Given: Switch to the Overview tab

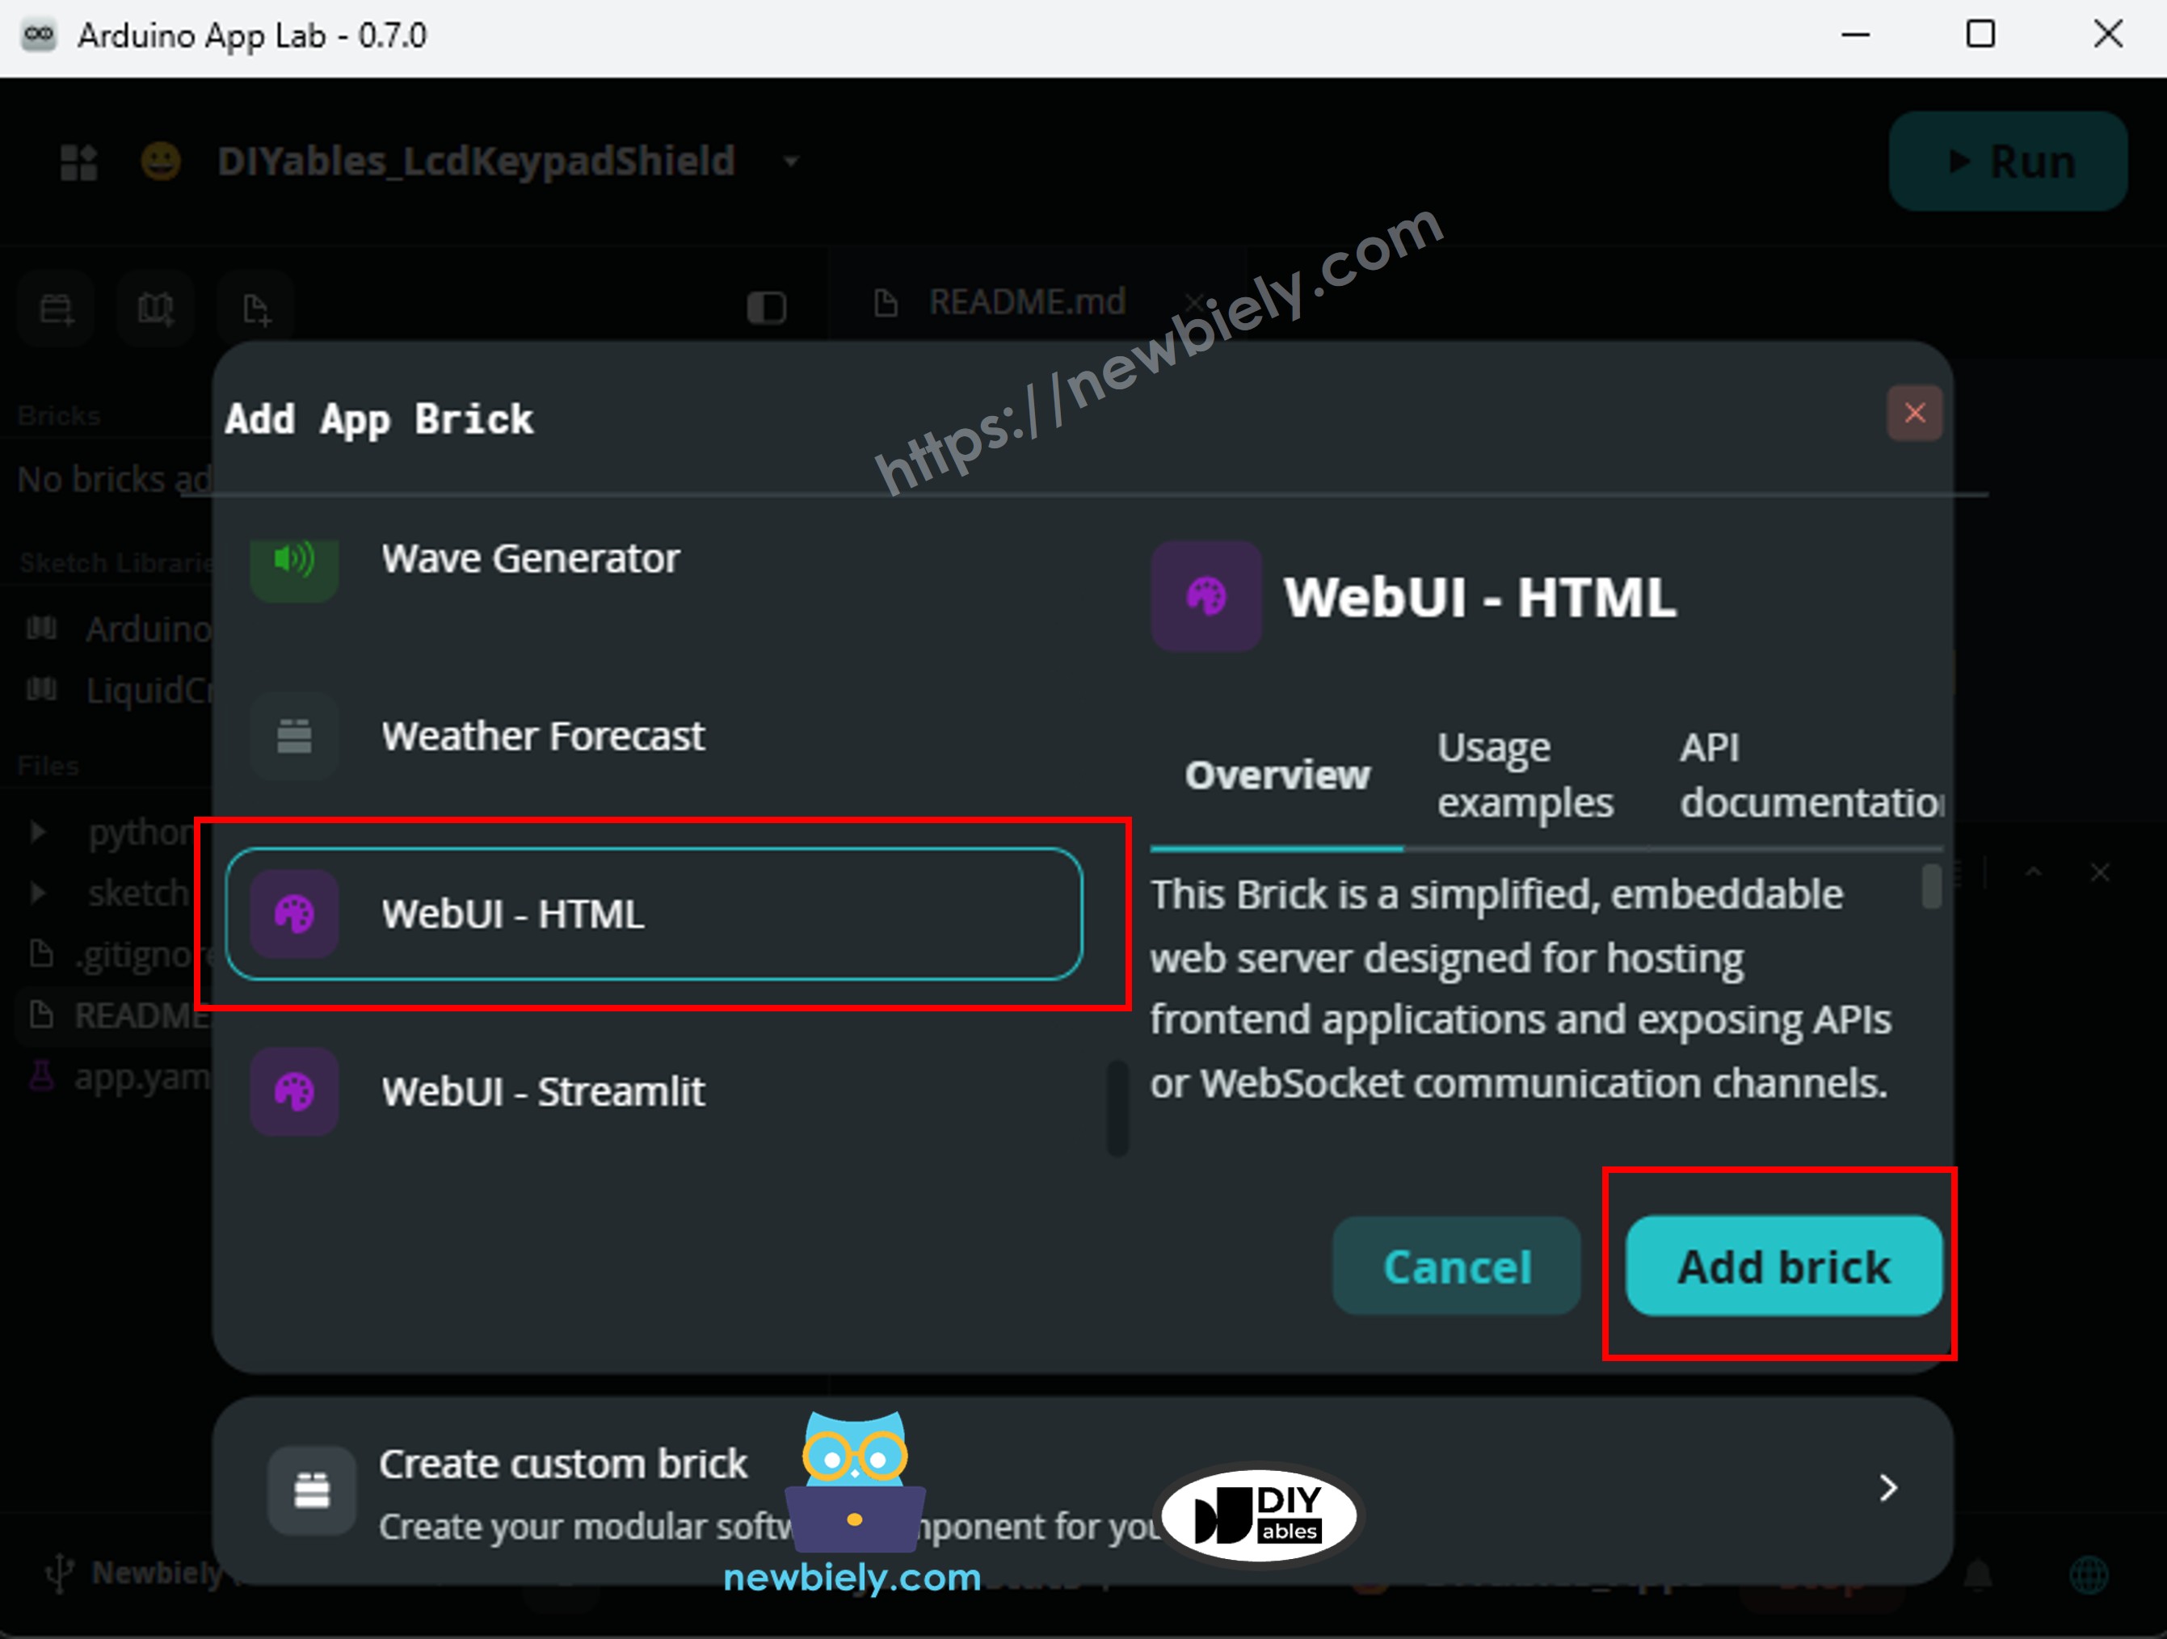Looking at the screenshot, I should click(1277, 775).
